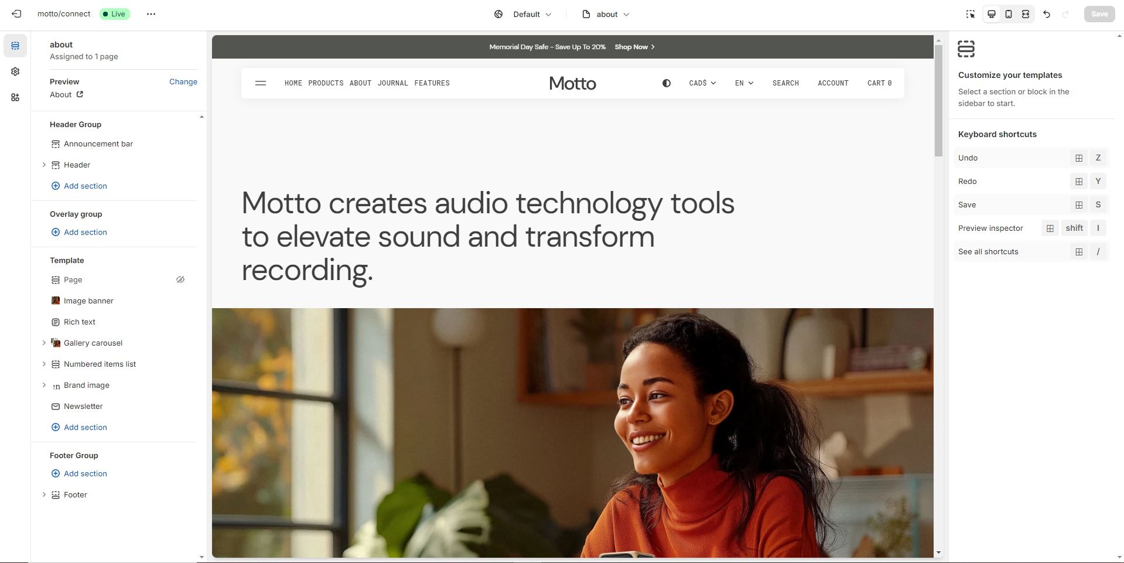Click the preview pane vertical scrollbar
This screenshot has width=1124, height=563.
(938, 101)
